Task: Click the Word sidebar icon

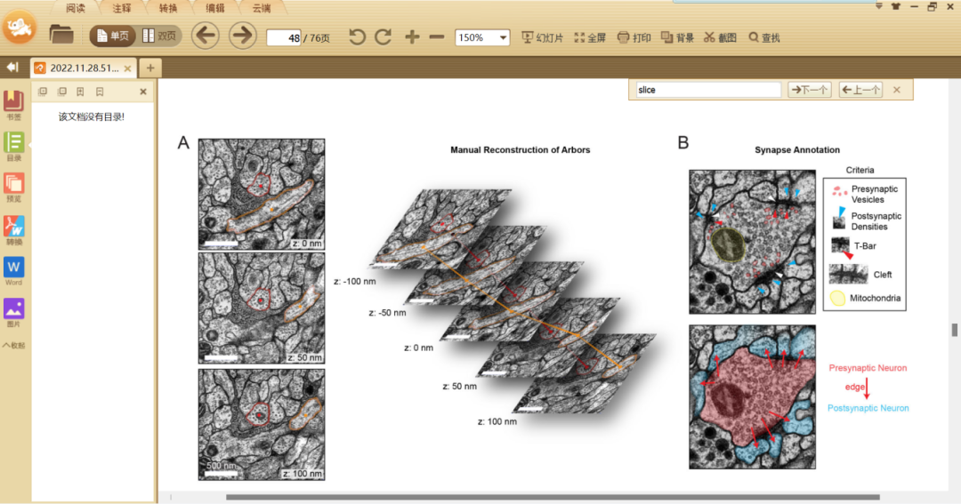Action: pos(13,271)
